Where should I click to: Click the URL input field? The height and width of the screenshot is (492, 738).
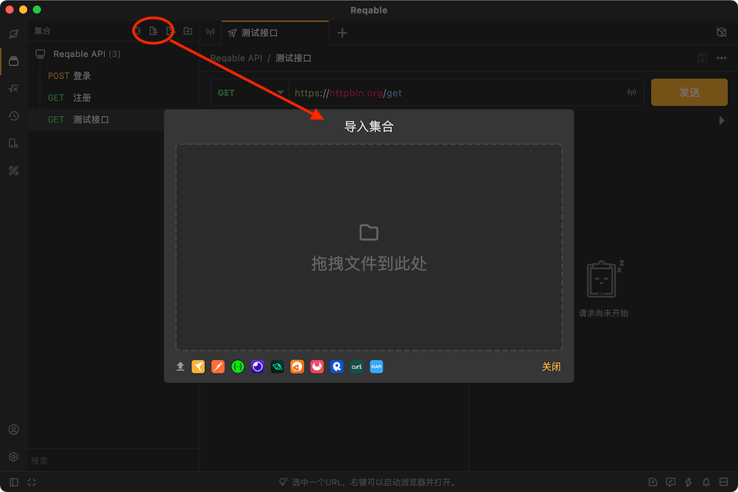tap(457, 93)
